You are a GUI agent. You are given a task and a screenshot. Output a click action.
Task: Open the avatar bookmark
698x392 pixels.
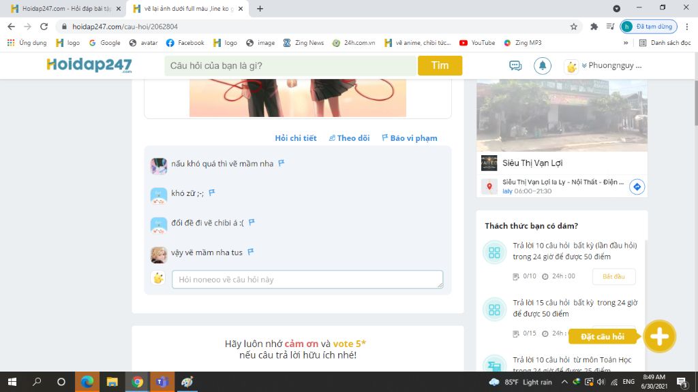143,43
